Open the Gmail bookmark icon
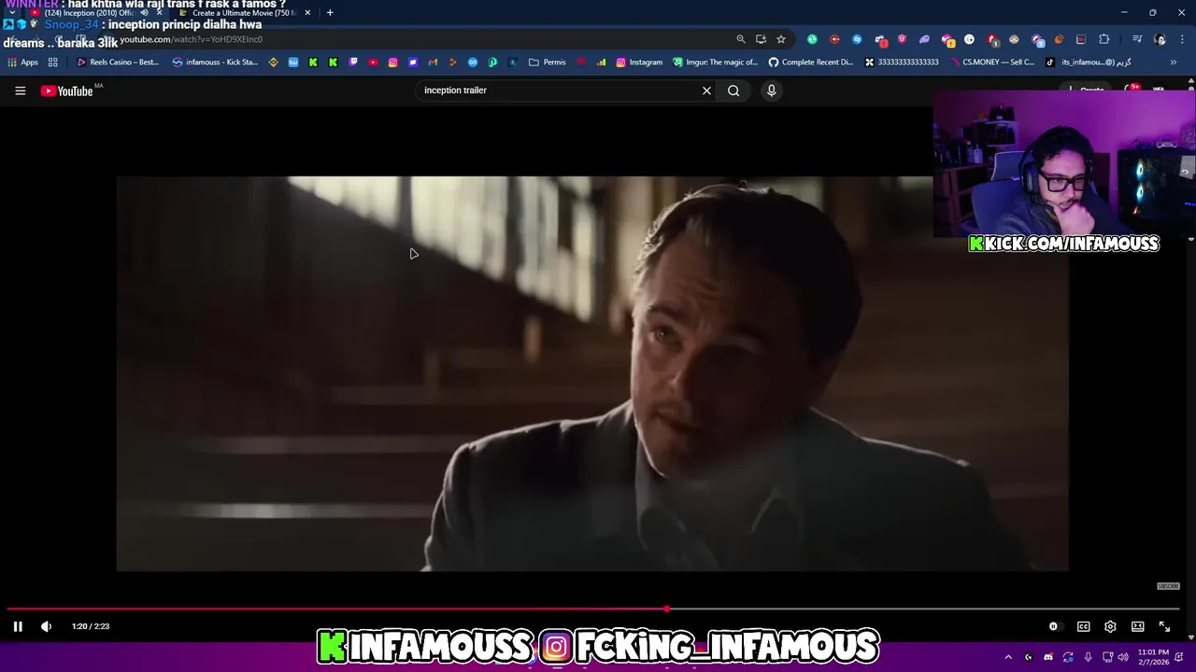Screen dimensions: 1196x672 pyautogui.click(x=433, y=63)
